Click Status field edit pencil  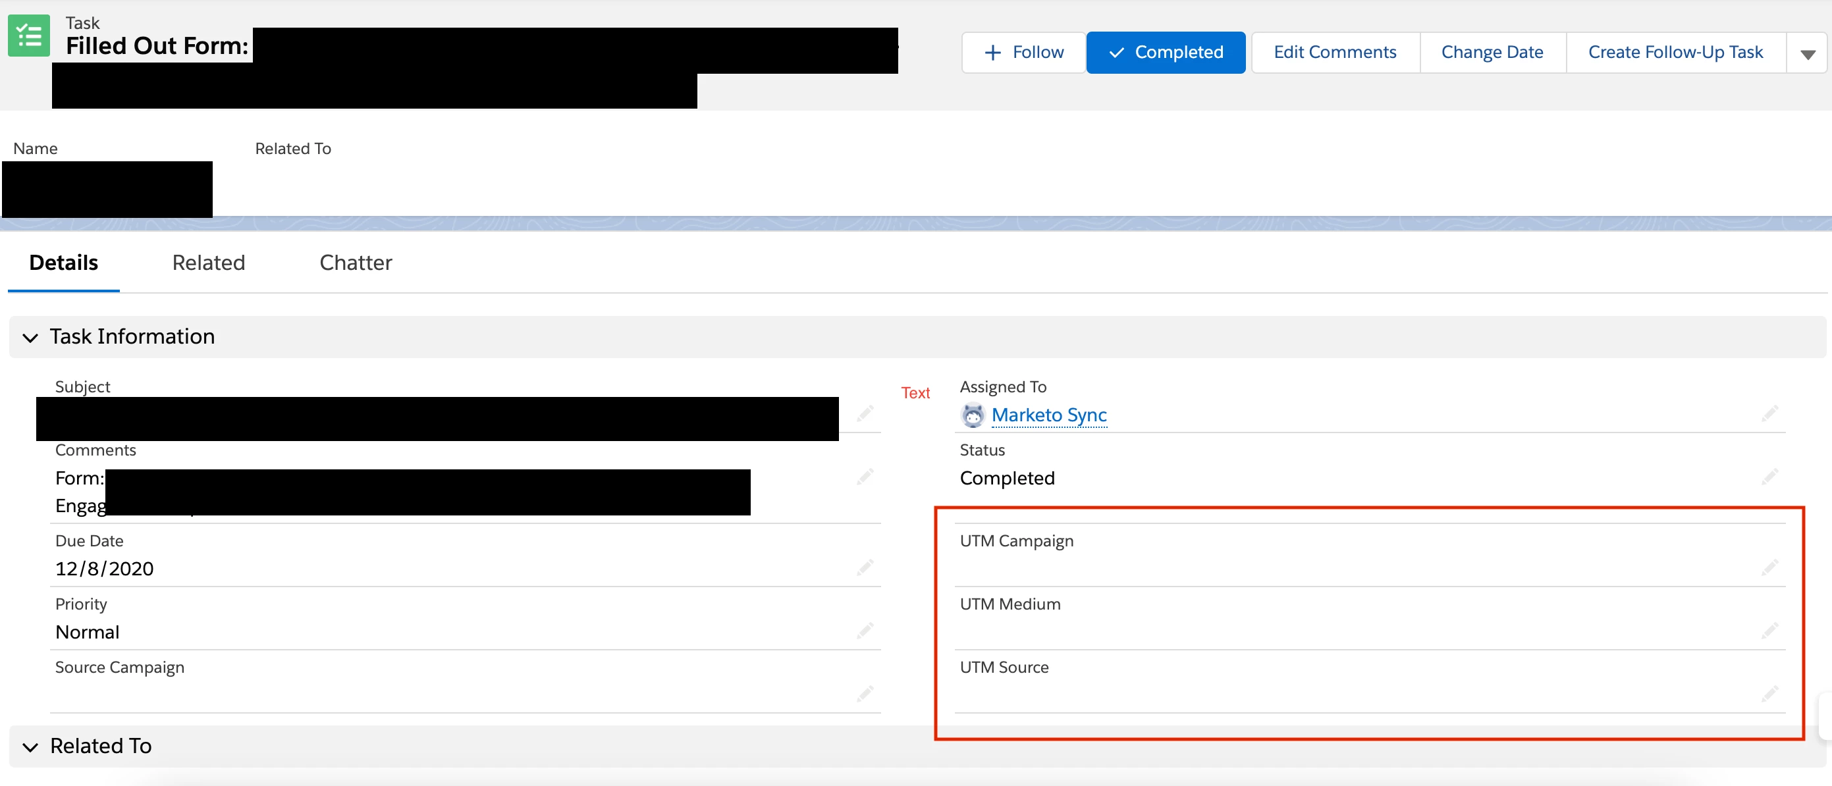[x=1769, y=476]
